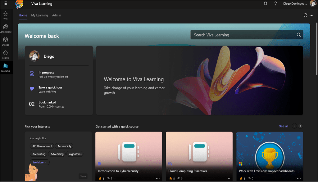Image resolution: width=318 pixels, height=182 pixels.
Task: Open Viva Engage from sidebar
Action: (x=5, y=41)
